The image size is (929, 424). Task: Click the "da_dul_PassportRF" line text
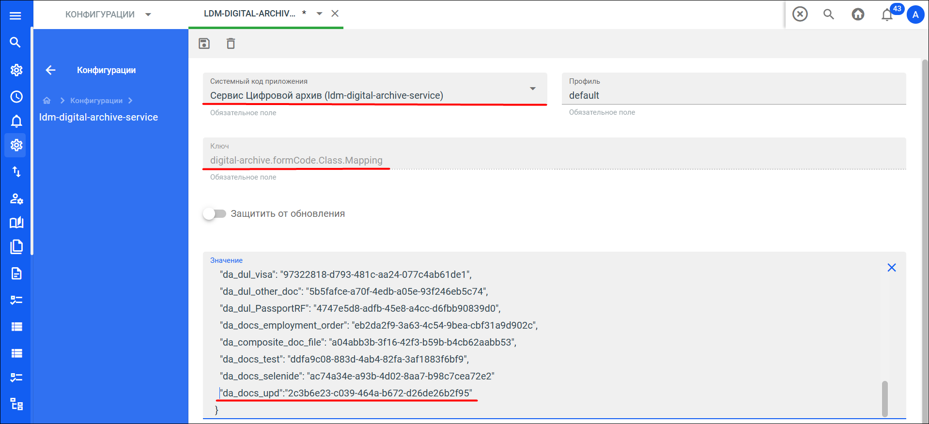click(x=360, y=308)
